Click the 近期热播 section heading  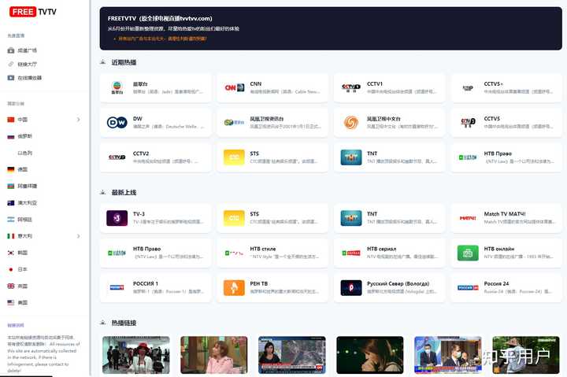click(124, 62)
